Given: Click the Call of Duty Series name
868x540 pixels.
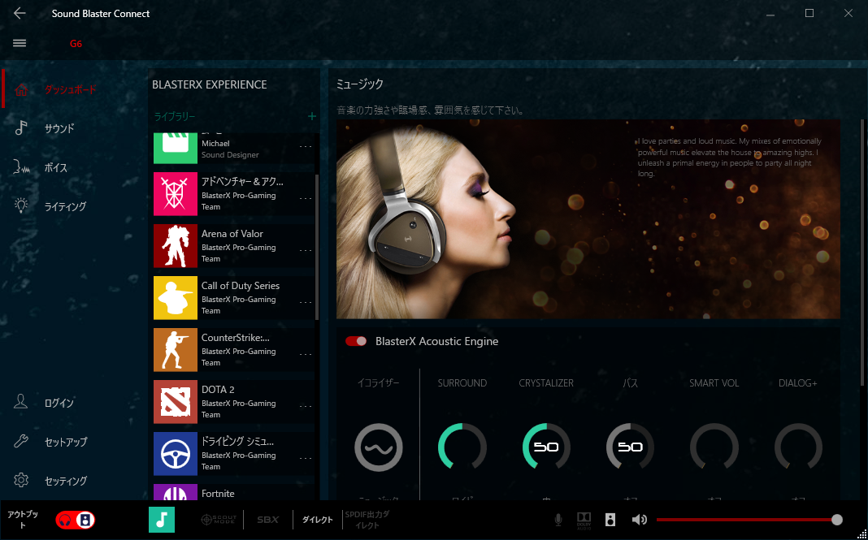Looking at the screenshot, I should pos(241,286).
